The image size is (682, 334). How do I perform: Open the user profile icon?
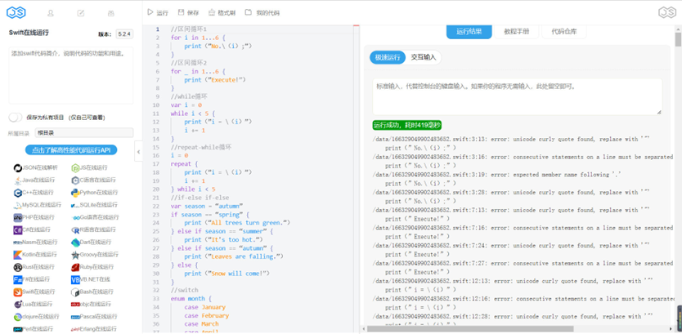[51, 13]
